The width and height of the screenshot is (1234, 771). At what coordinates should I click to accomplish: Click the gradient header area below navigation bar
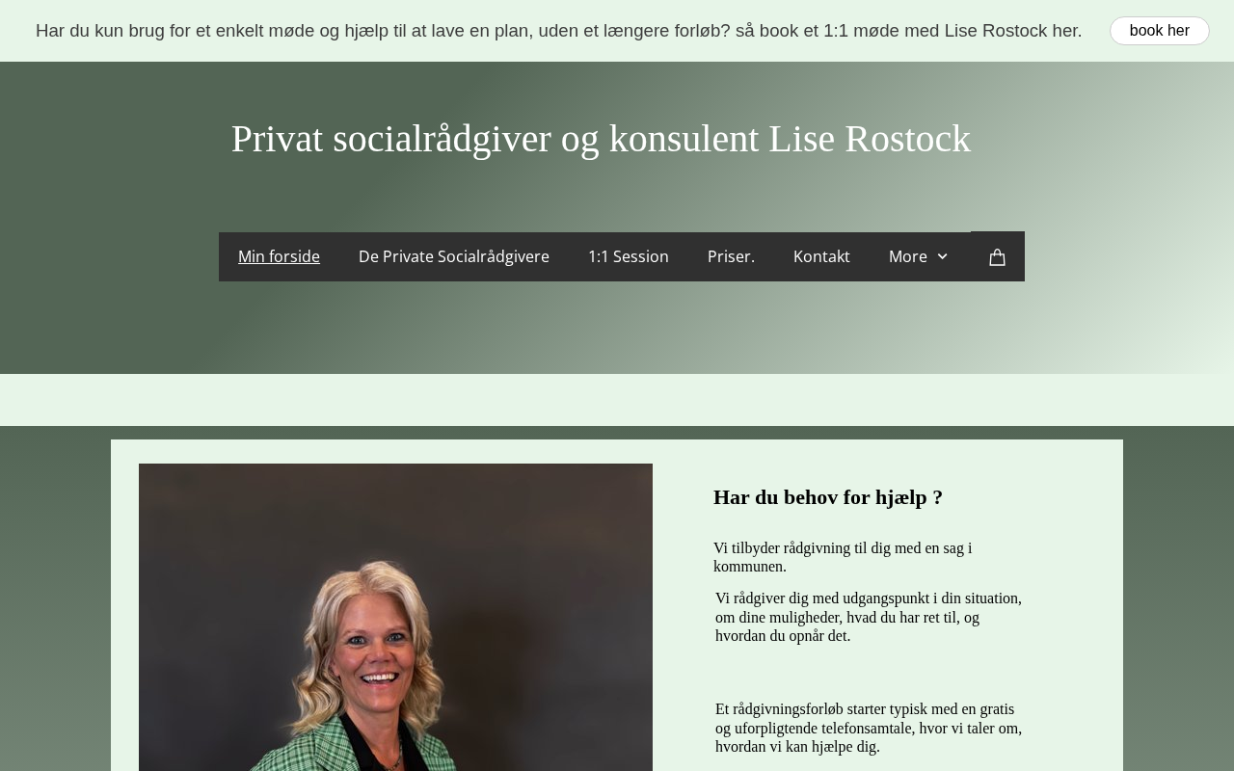tap(617, 328)
